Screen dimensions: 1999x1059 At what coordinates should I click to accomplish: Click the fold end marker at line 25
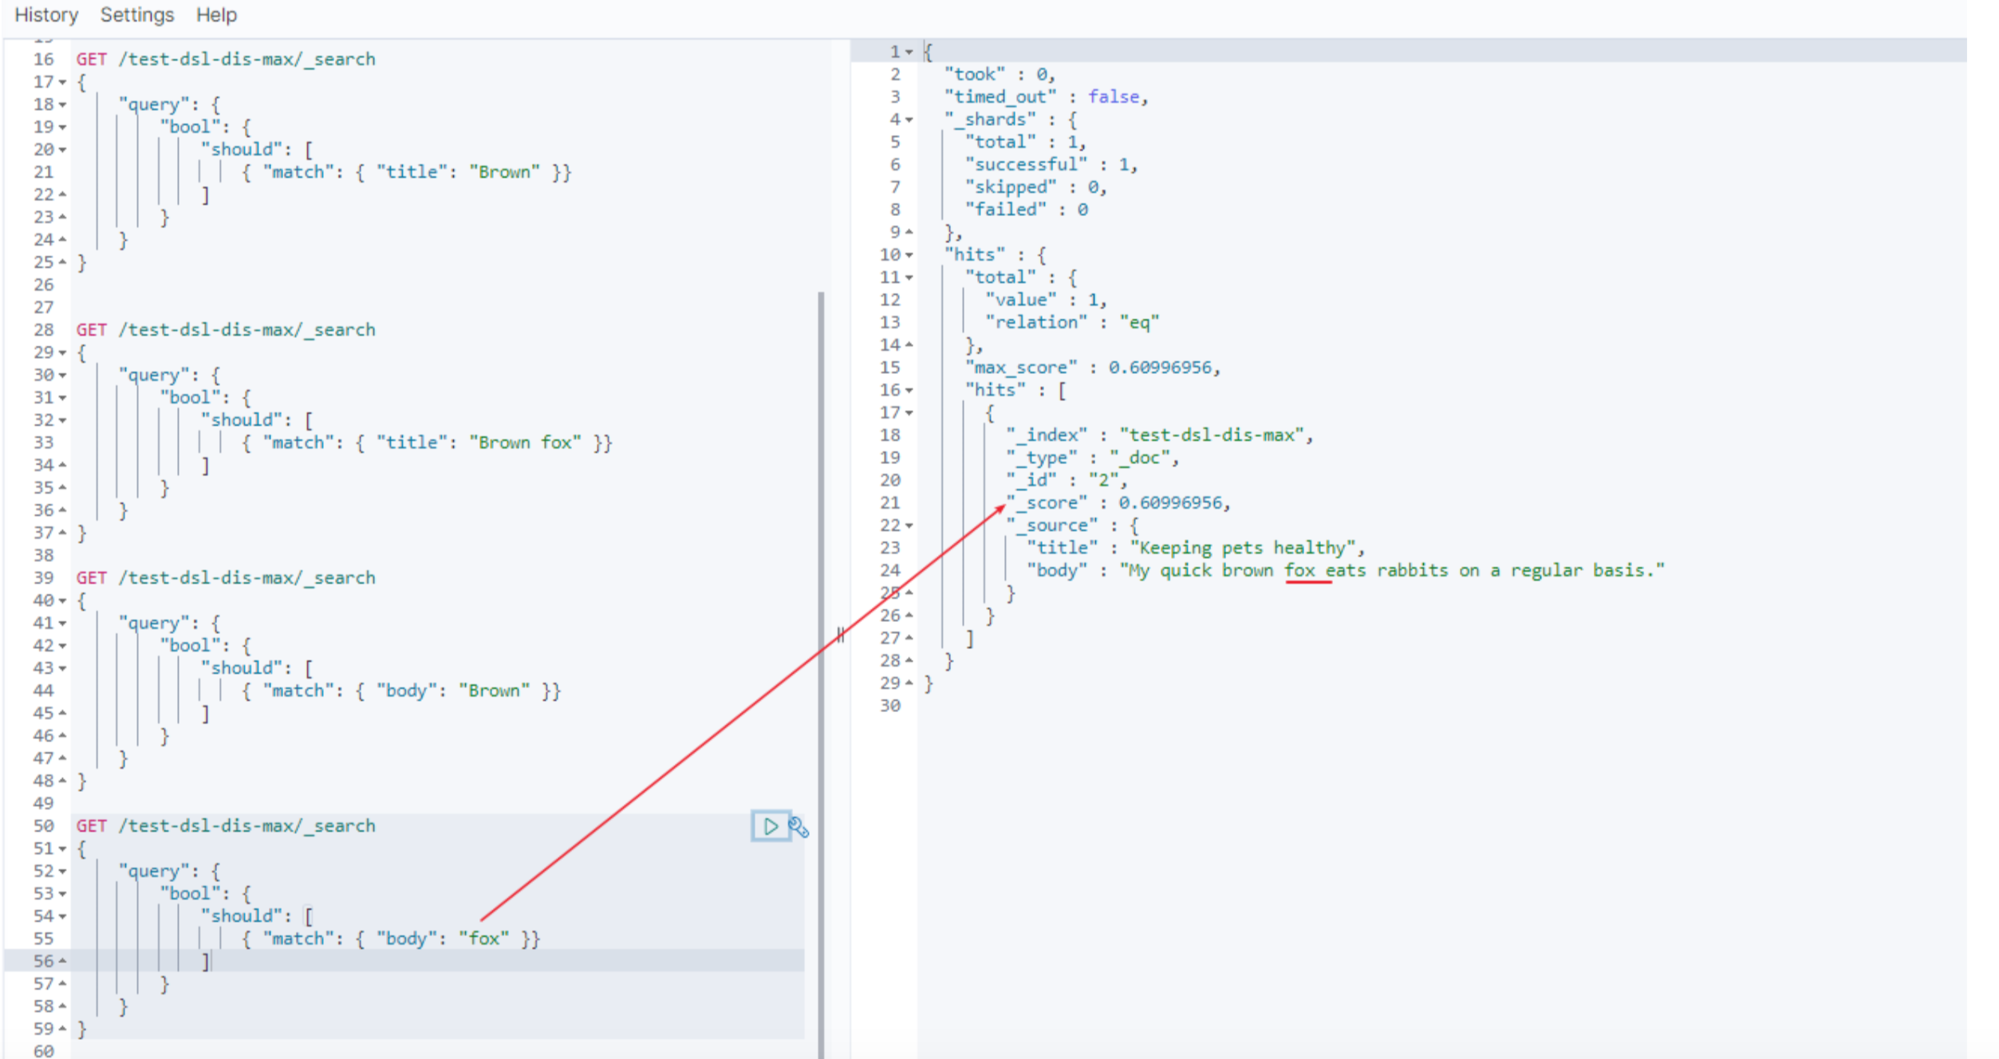click(x=62, y=262)
